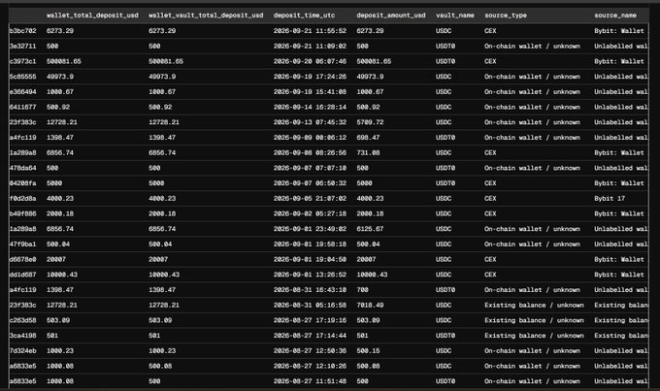Click the Bybit 17 source name cell
The width and height of the screenshot is (660, 391).
tap(610, 198)
